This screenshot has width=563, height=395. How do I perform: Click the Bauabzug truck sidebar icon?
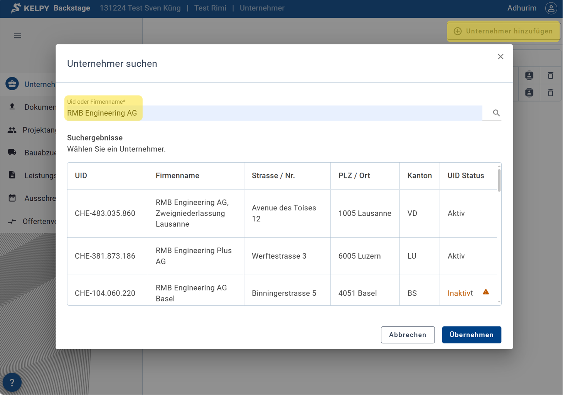coord(12,152)
